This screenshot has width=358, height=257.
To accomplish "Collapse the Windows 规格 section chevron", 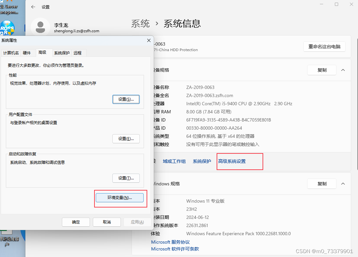I will click(x=343, y=184).
